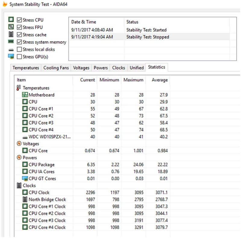Screen dimensions: 241x240
Task: Open the Powers tab
Action: coord(101,68)
